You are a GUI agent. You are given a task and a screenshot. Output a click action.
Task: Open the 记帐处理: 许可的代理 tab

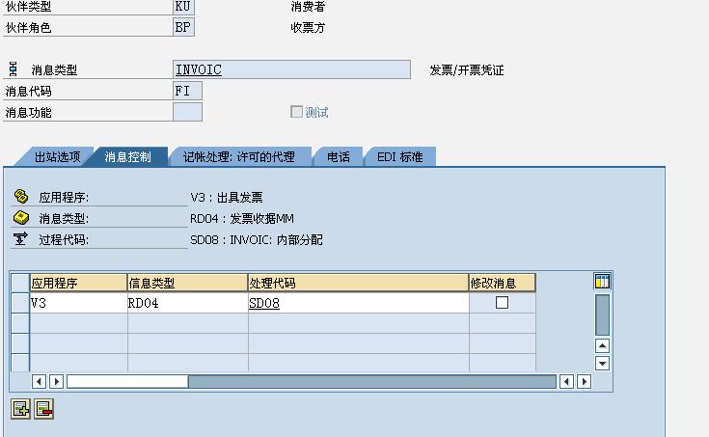[239, 157]
